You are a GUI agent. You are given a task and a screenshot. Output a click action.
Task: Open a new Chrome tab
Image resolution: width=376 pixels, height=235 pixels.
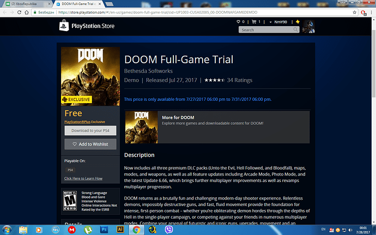tap(110, 4)
